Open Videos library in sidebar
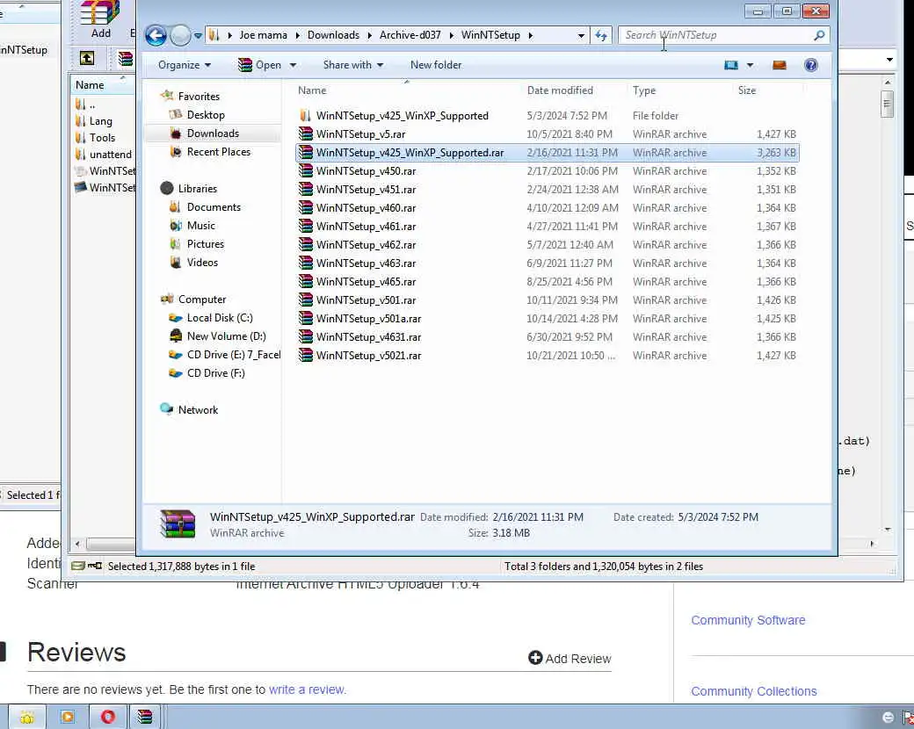Screen dimensions: 914x729 [x=202, y=263]
